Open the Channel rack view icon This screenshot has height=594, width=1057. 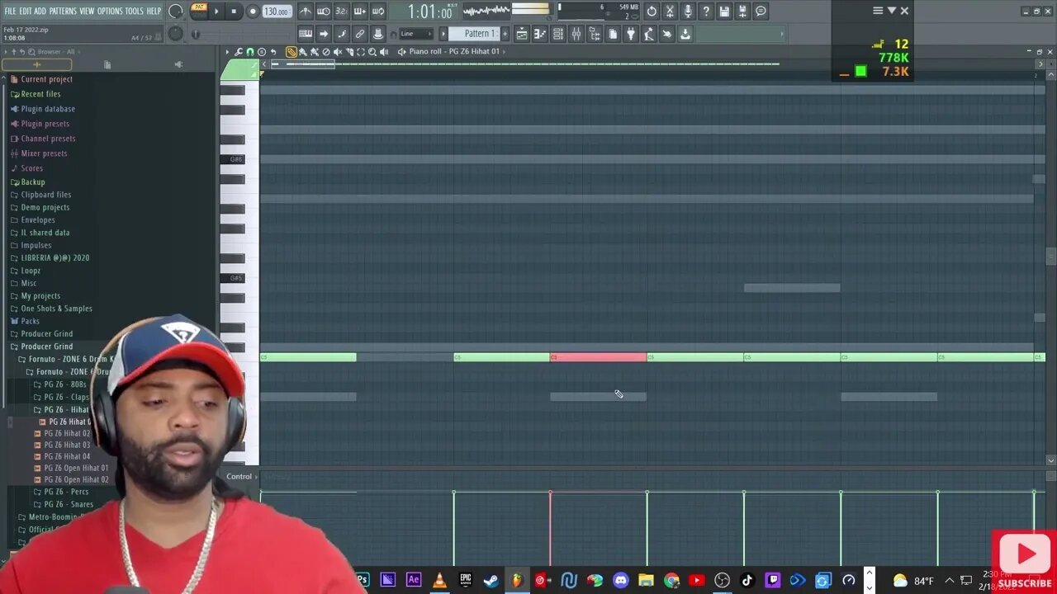pyautogui.click(x=558, y=34)
